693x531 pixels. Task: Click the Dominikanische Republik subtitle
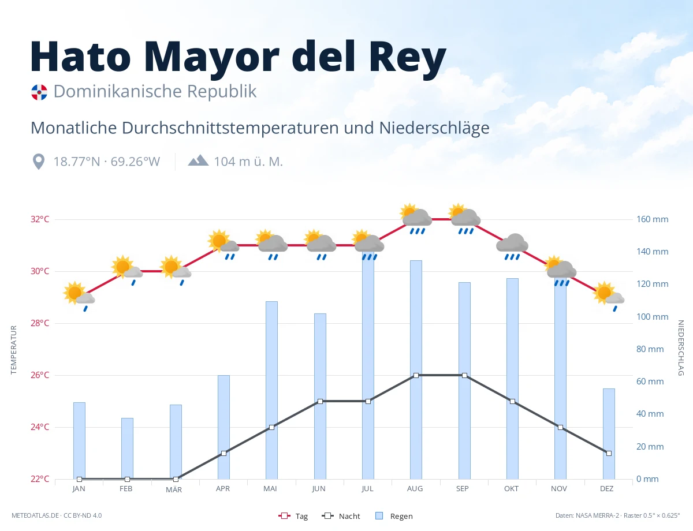[x=155, y=91]
